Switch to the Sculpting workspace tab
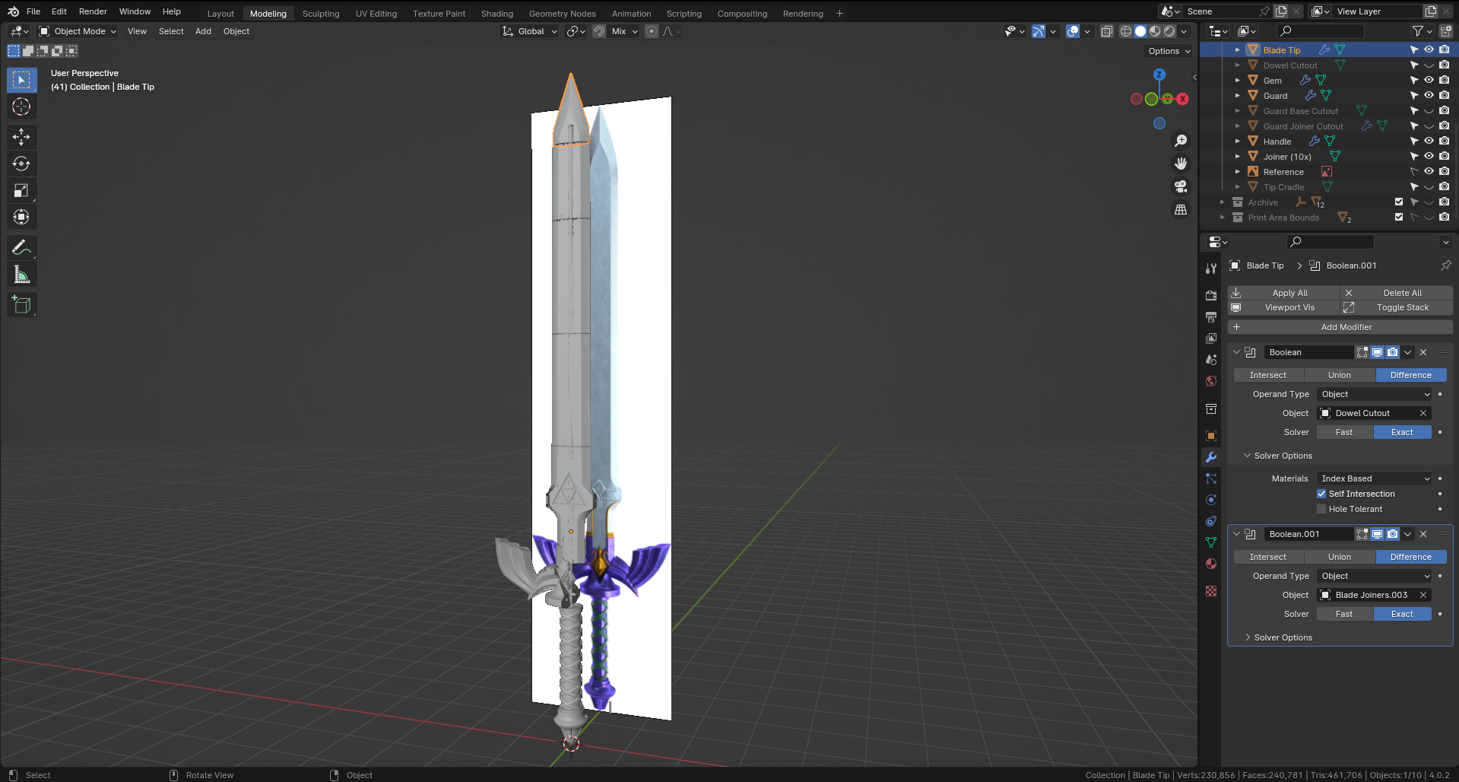The height and width of the screenshot is (782, 1459). [x=321, y=13]
